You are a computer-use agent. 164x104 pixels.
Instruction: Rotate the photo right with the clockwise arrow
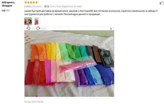(38, 28)
